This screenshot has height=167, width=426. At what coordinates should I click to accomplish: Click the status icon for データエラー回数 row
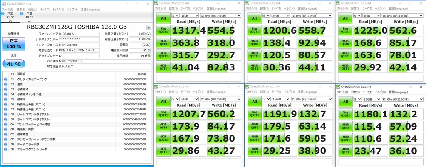coord(6,144)
